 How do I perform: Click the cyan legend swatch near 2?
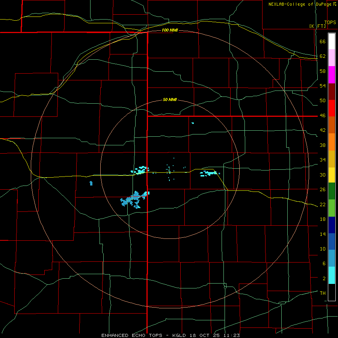pyautogui.click(x=332, y=275)
